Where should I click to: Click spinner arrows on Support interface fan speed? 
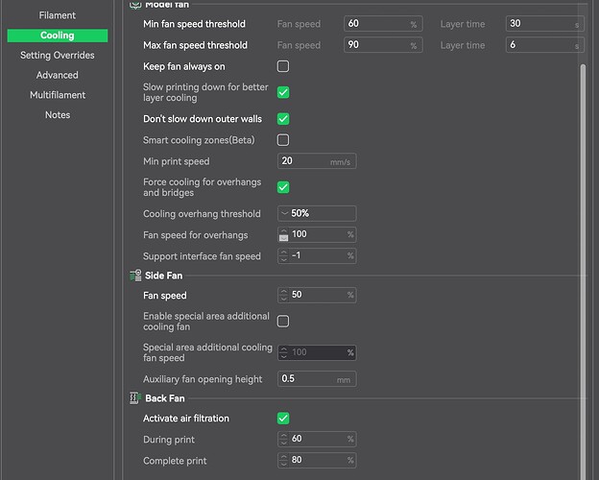[x=284, y=255]
